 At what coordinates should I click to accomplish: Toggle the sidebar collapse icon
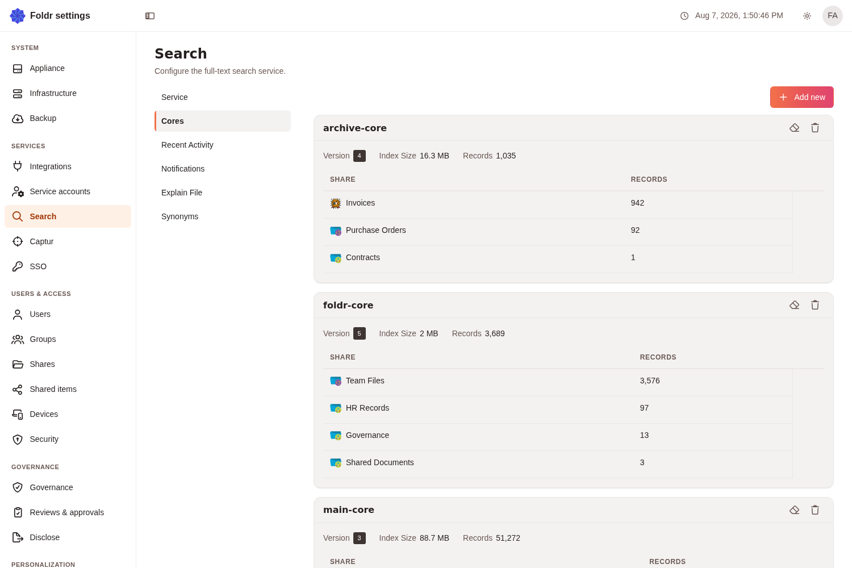click(x=150, y=16)
